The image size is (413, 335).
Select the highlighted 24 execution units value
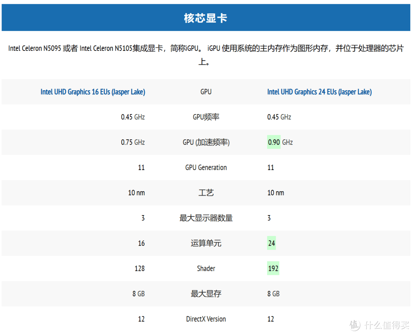coord(272,243)
